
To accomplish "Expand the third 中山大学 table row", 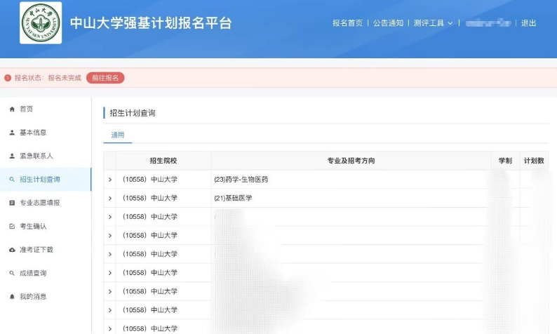I will coord(110,217).
